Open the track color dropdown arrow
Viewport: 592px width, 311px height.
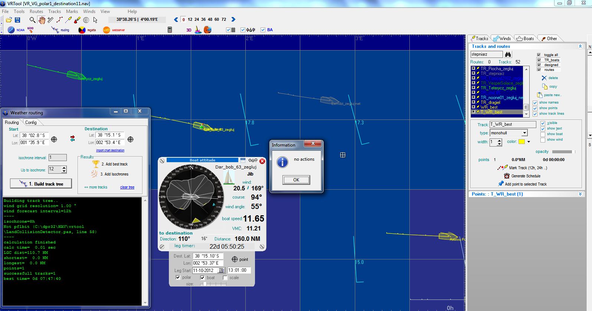point(529,142)
